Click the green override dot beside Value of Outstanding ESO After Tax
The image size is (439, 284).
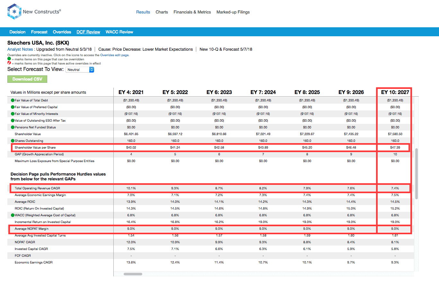13,121
